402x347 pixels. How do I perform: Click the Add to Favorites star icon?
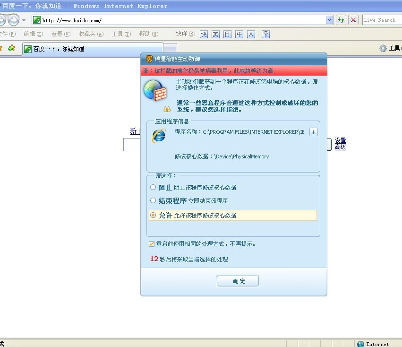pos(11,48)
